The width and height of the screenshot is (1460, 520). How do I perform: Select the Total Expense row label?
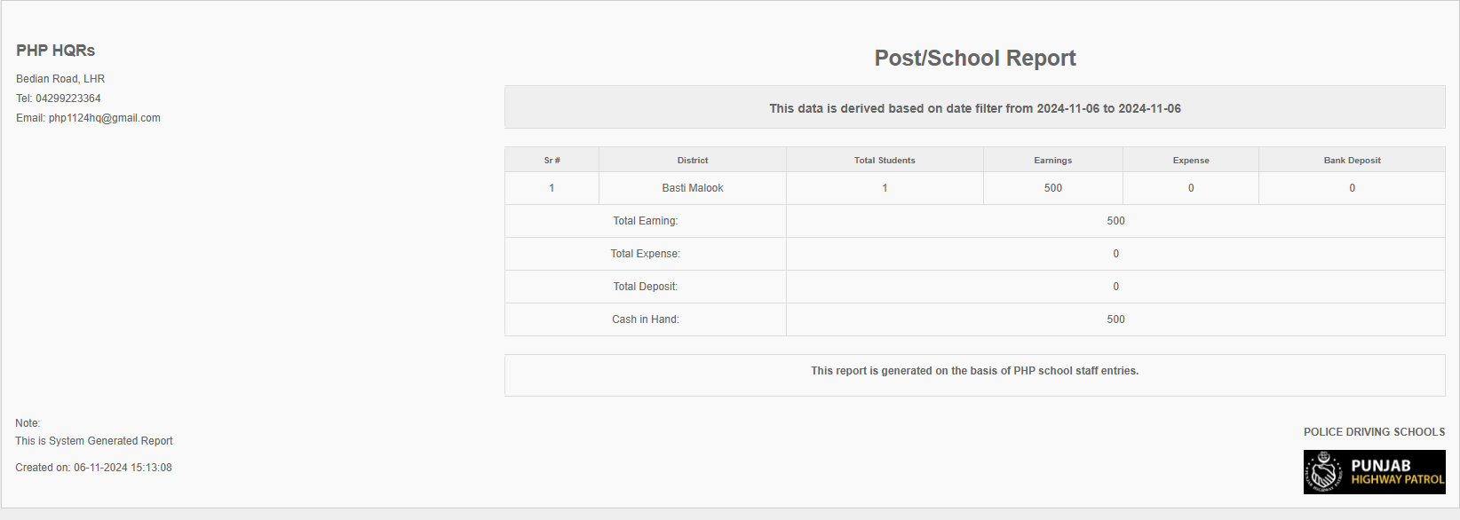(x=645, y=254)
